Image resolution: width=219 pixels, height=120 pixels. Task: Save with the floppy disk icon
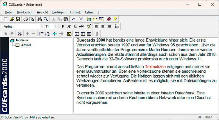(18, 19)
